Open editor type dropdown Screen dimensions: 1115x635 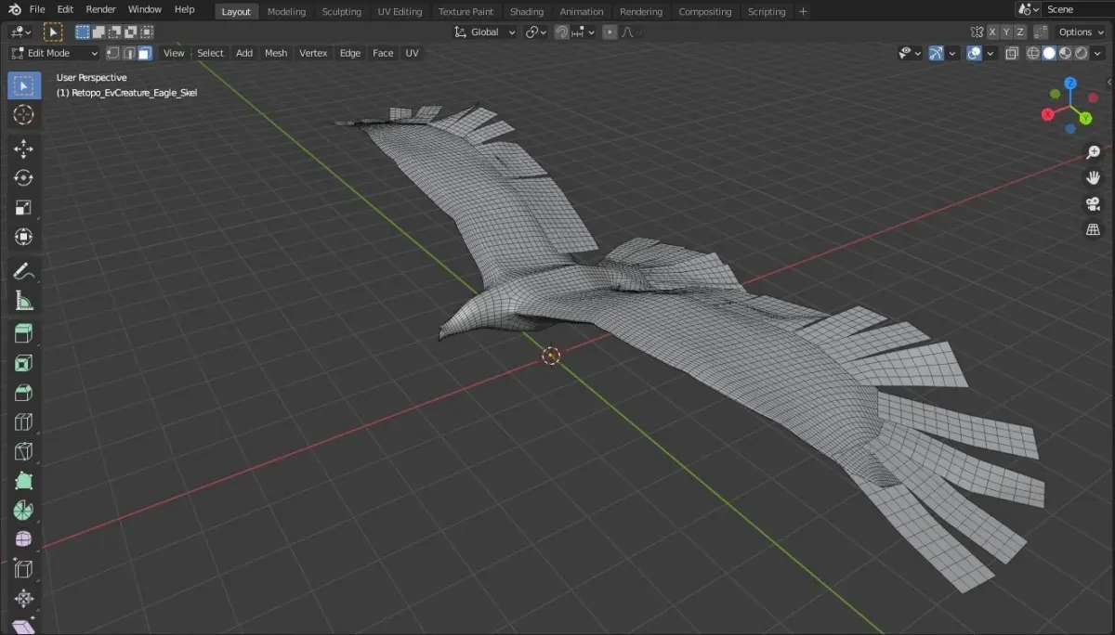click(21, 32)
